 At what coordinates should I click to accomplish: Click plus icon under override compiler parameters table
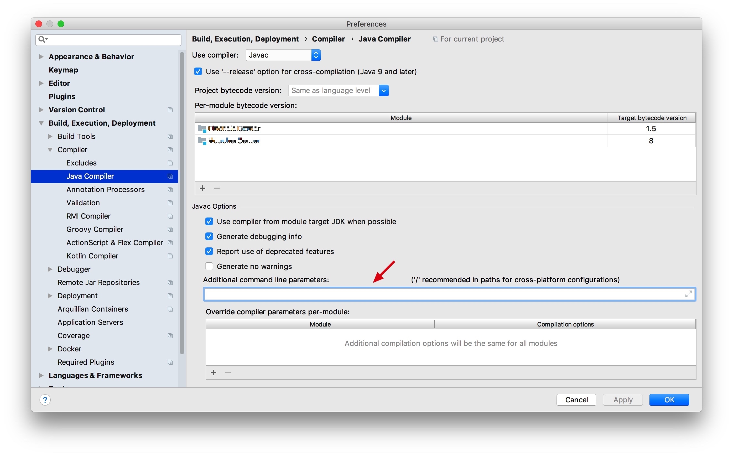tap(213, 372)
